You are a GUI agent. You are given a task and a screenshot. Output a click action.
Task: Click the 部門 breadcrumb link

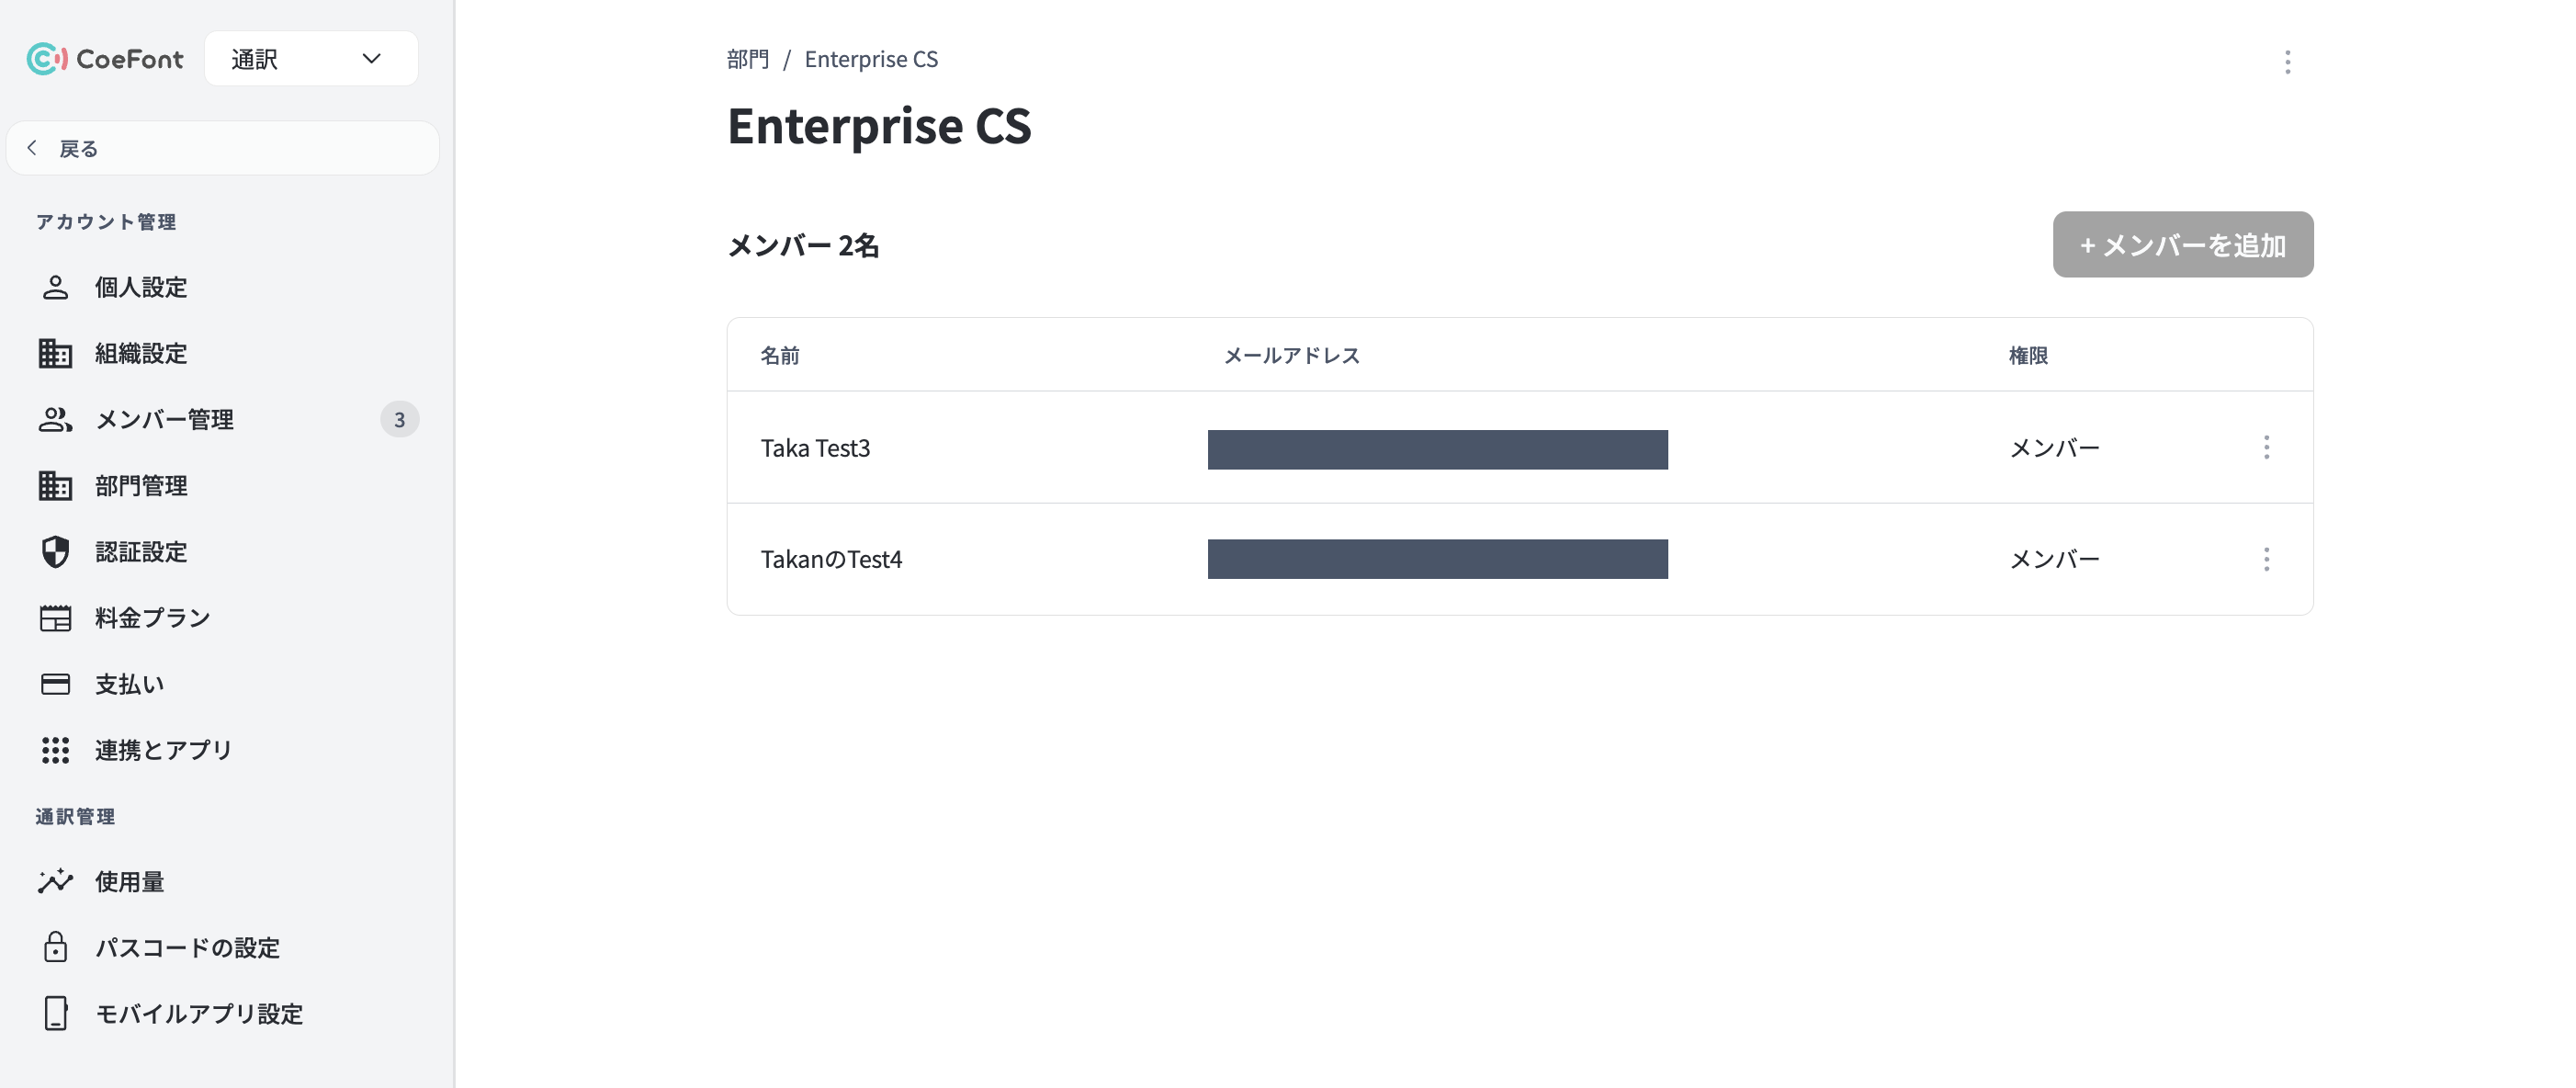click(x=748, y=59)
